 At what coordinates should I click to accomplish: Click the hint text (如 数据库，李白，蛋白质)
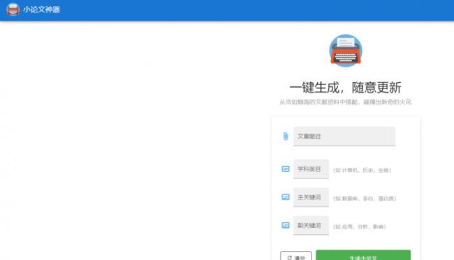coord(365,199)
